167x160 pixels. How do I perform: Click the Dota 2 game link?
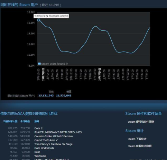[38, 128]
